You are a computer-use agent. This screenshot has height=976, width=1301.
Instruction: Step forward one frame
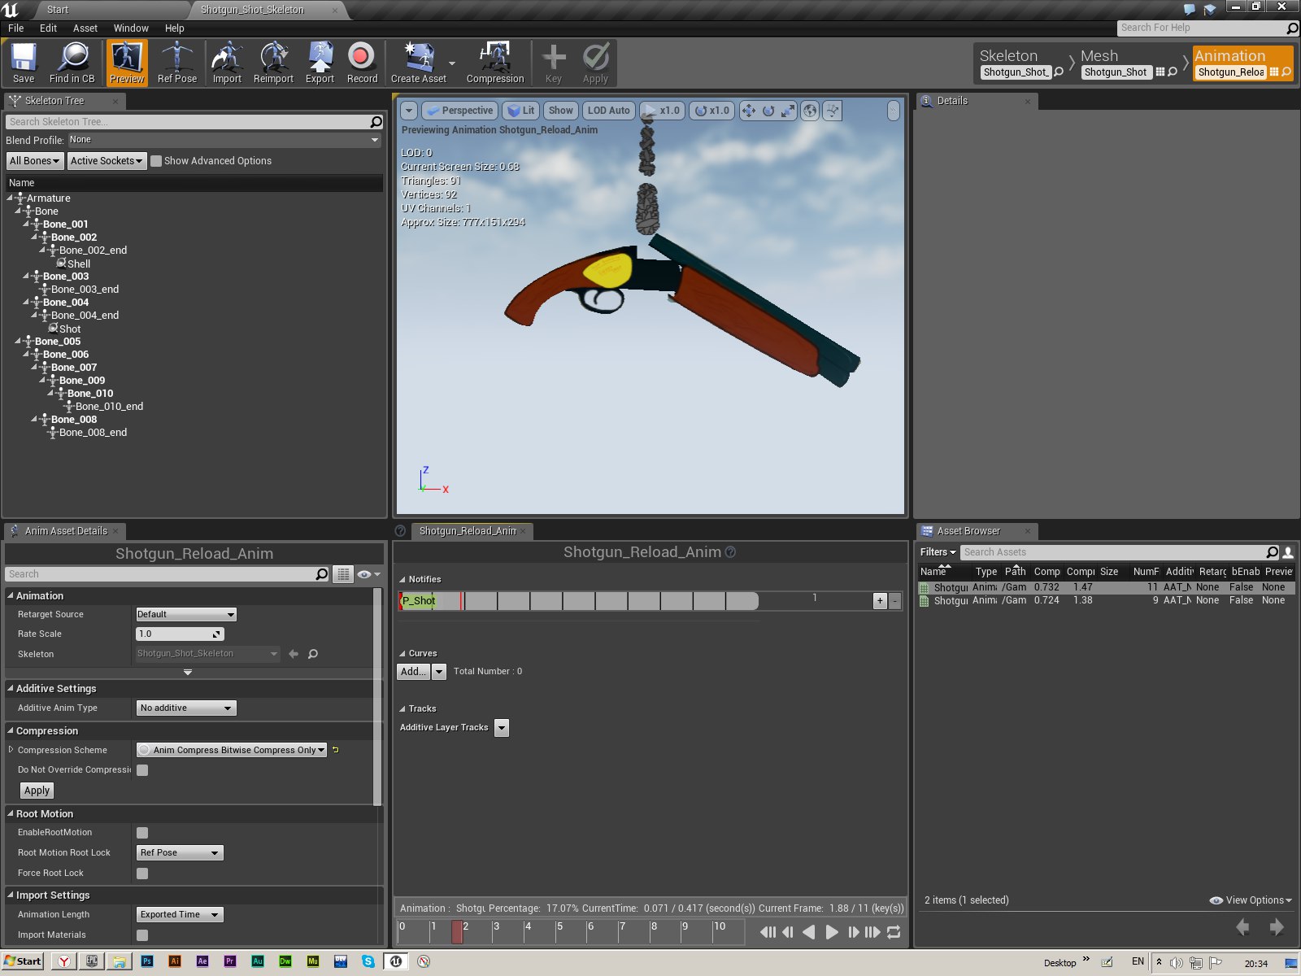(853, 932)
